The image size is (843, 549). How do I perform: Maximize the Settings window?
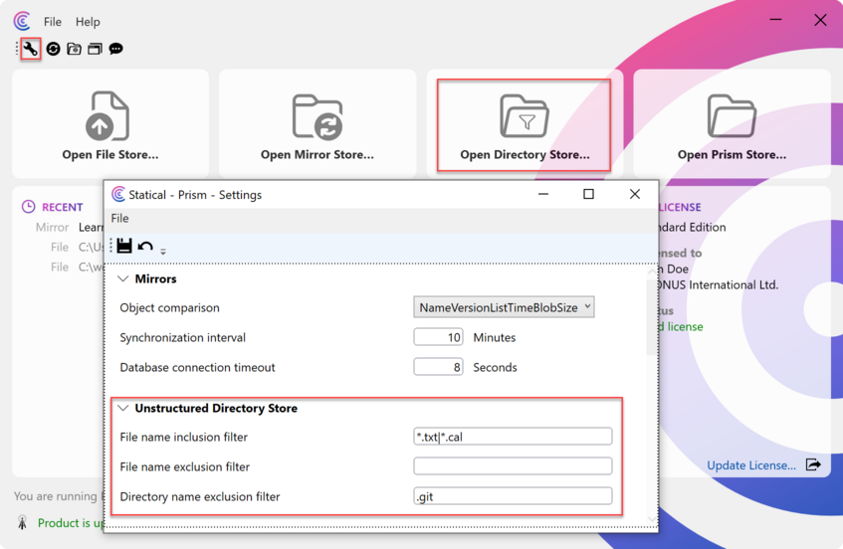pyautogui.click(x=588, y=194)
